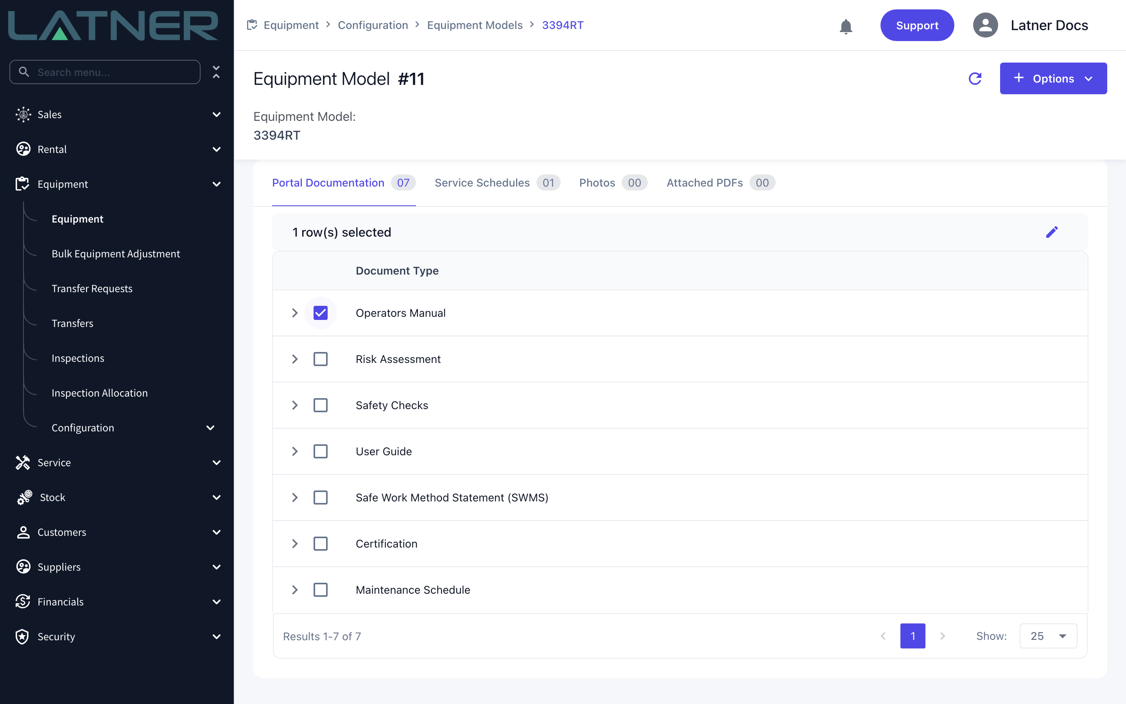The image size is (1126, 704).
Task: Open the Options button menu
Action: coord(1053,78)
